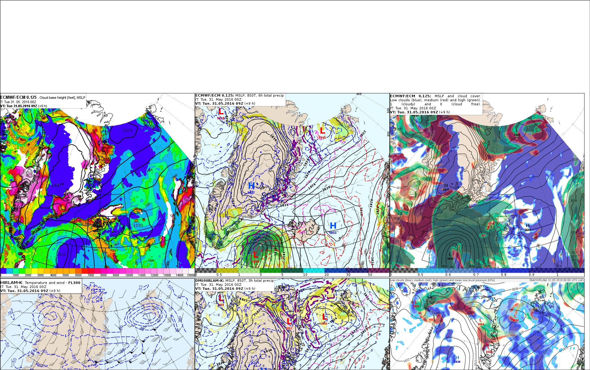The height and width of the screenshot is (370, 590).
Task: Click the 'IT: Tue 31. 05. 2016 00Z' line on the cloud base map
Action: pyautogui.click(x=19, y=102)
